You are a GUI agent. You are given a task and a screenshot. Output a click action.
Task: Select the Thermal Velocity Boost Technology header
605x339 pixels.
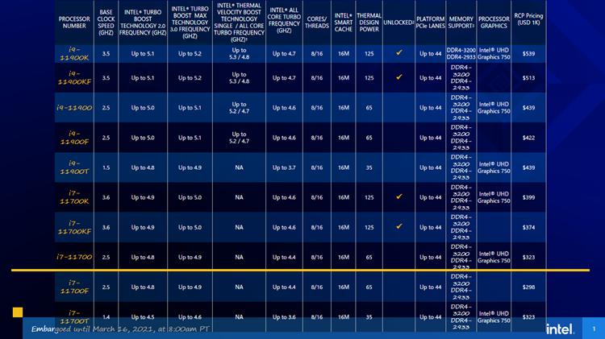point(240,23)
